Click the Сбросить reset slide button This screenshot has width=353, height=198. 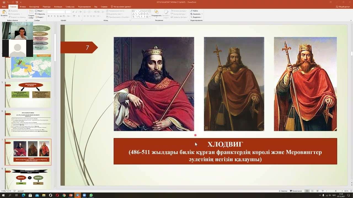(x=40, y=14)
